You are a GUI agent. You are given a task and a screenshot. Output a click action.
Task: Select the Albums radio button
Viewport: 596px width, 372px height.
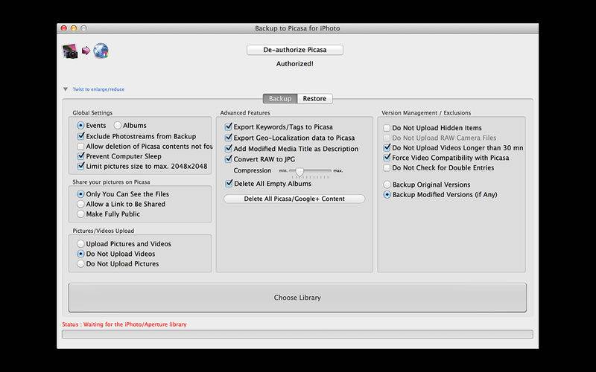point(118,126)
